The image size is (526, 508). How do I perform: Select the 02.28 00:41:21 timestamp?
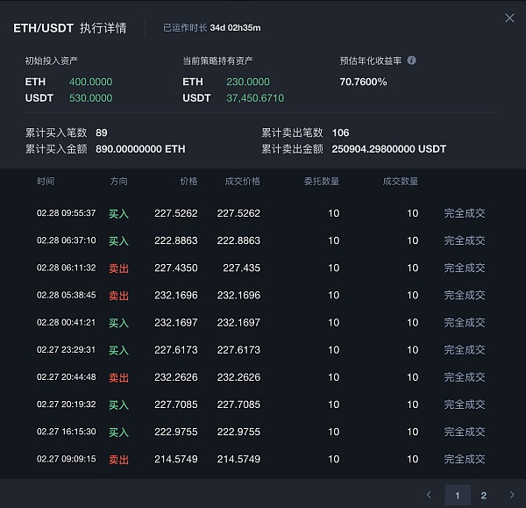point(67,323)
